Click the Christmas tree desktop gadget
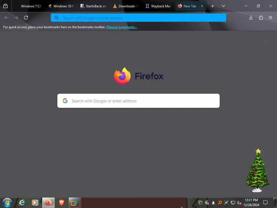The width and height of the screenshot is (277, 208). point(258,170)
